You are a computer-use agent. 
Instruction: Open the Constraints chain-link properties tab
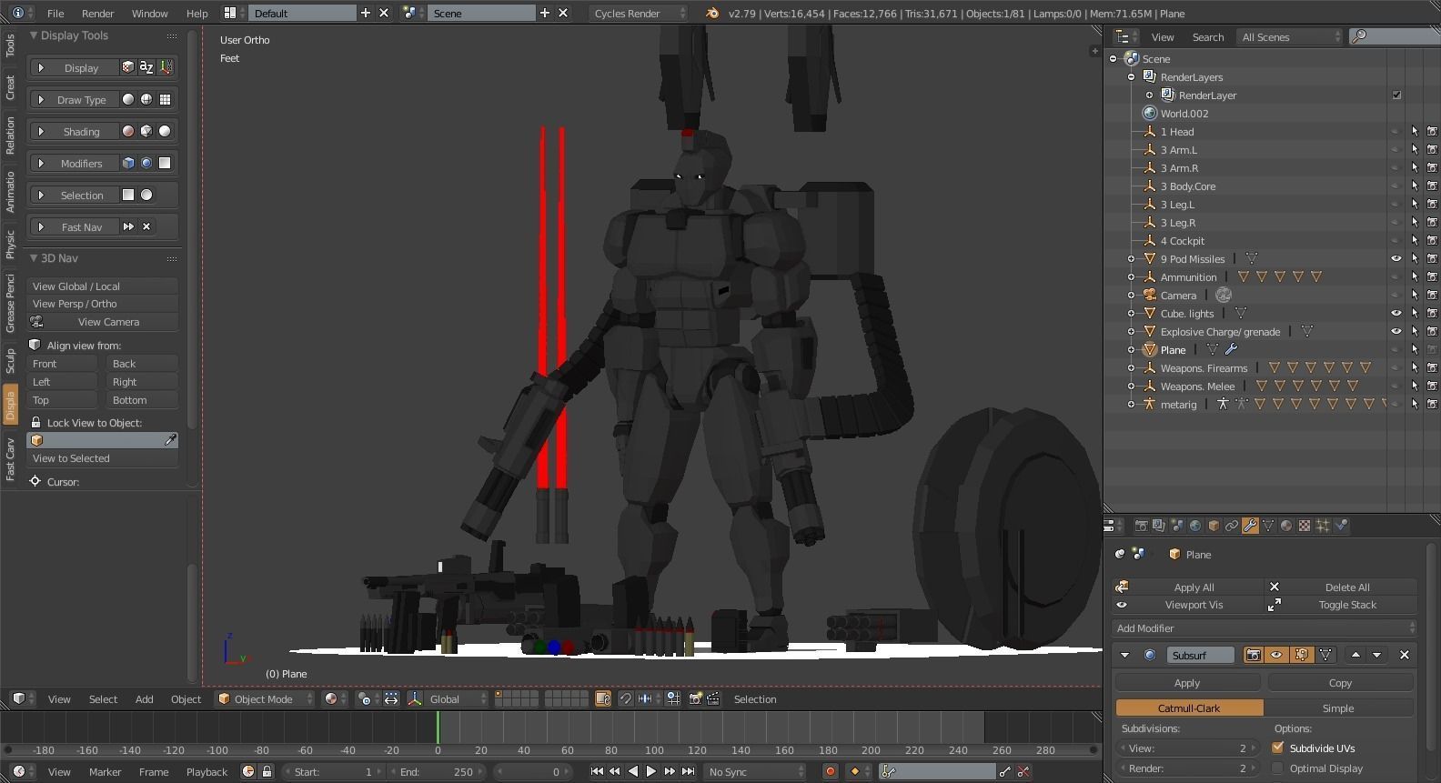pyautogui.click(x=1232, y=526)
